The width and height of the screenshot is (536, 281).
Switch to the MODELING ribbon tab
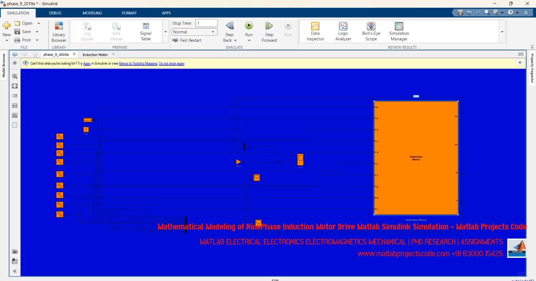point(92,13)
